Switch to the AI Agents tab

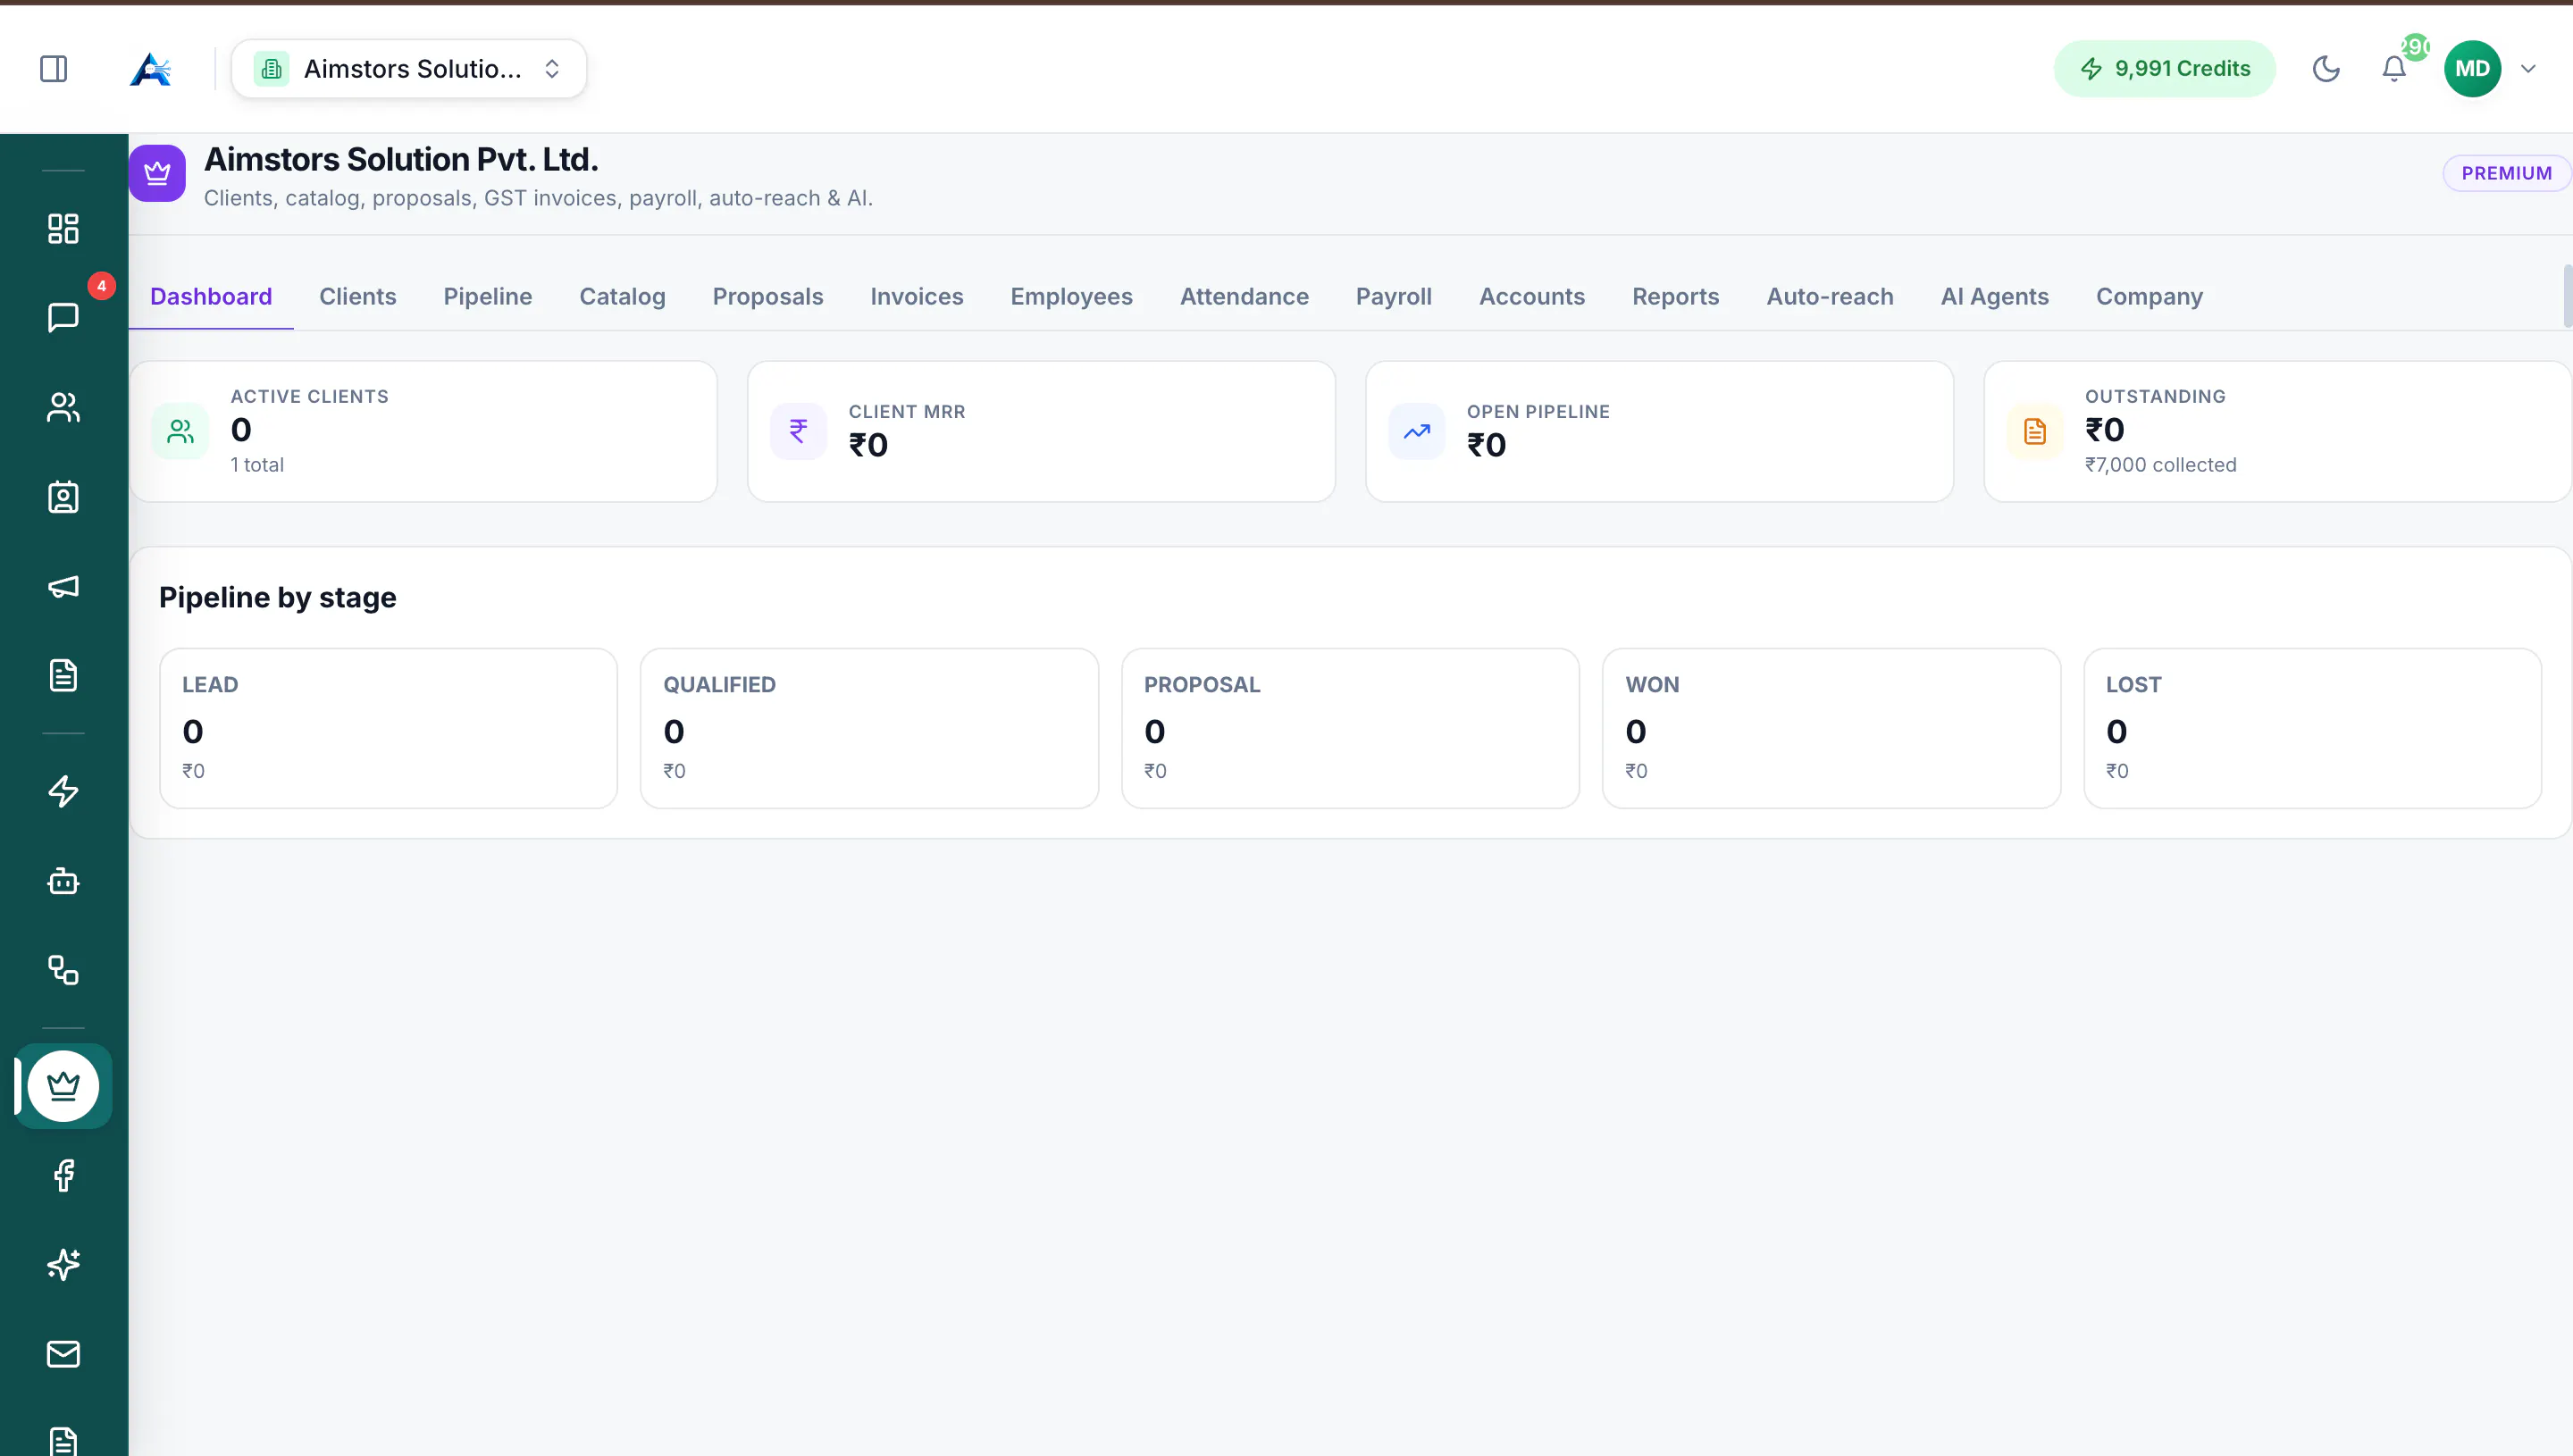point(1995,297)
